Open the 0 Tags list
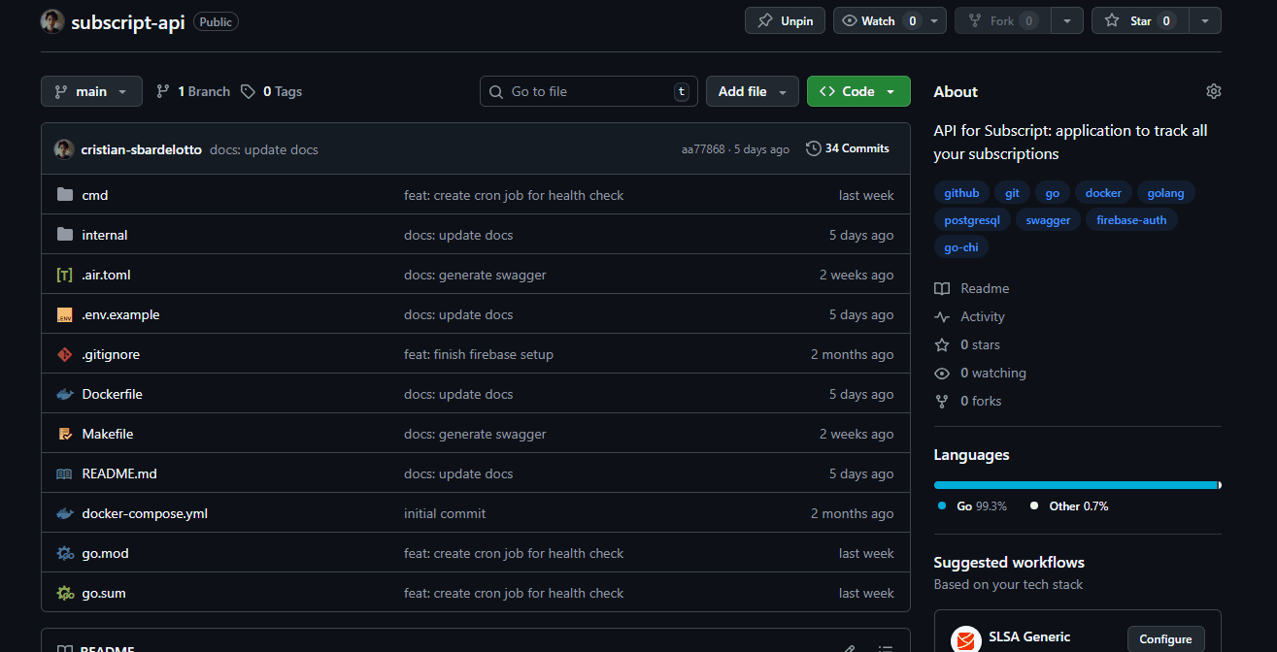Screen dimensions: 1277x652 272,91
